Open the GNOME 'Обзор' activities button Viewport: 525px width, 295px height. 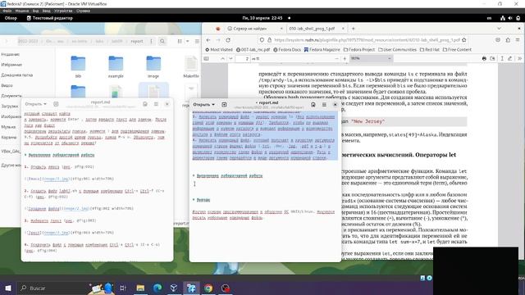(11, 18)
